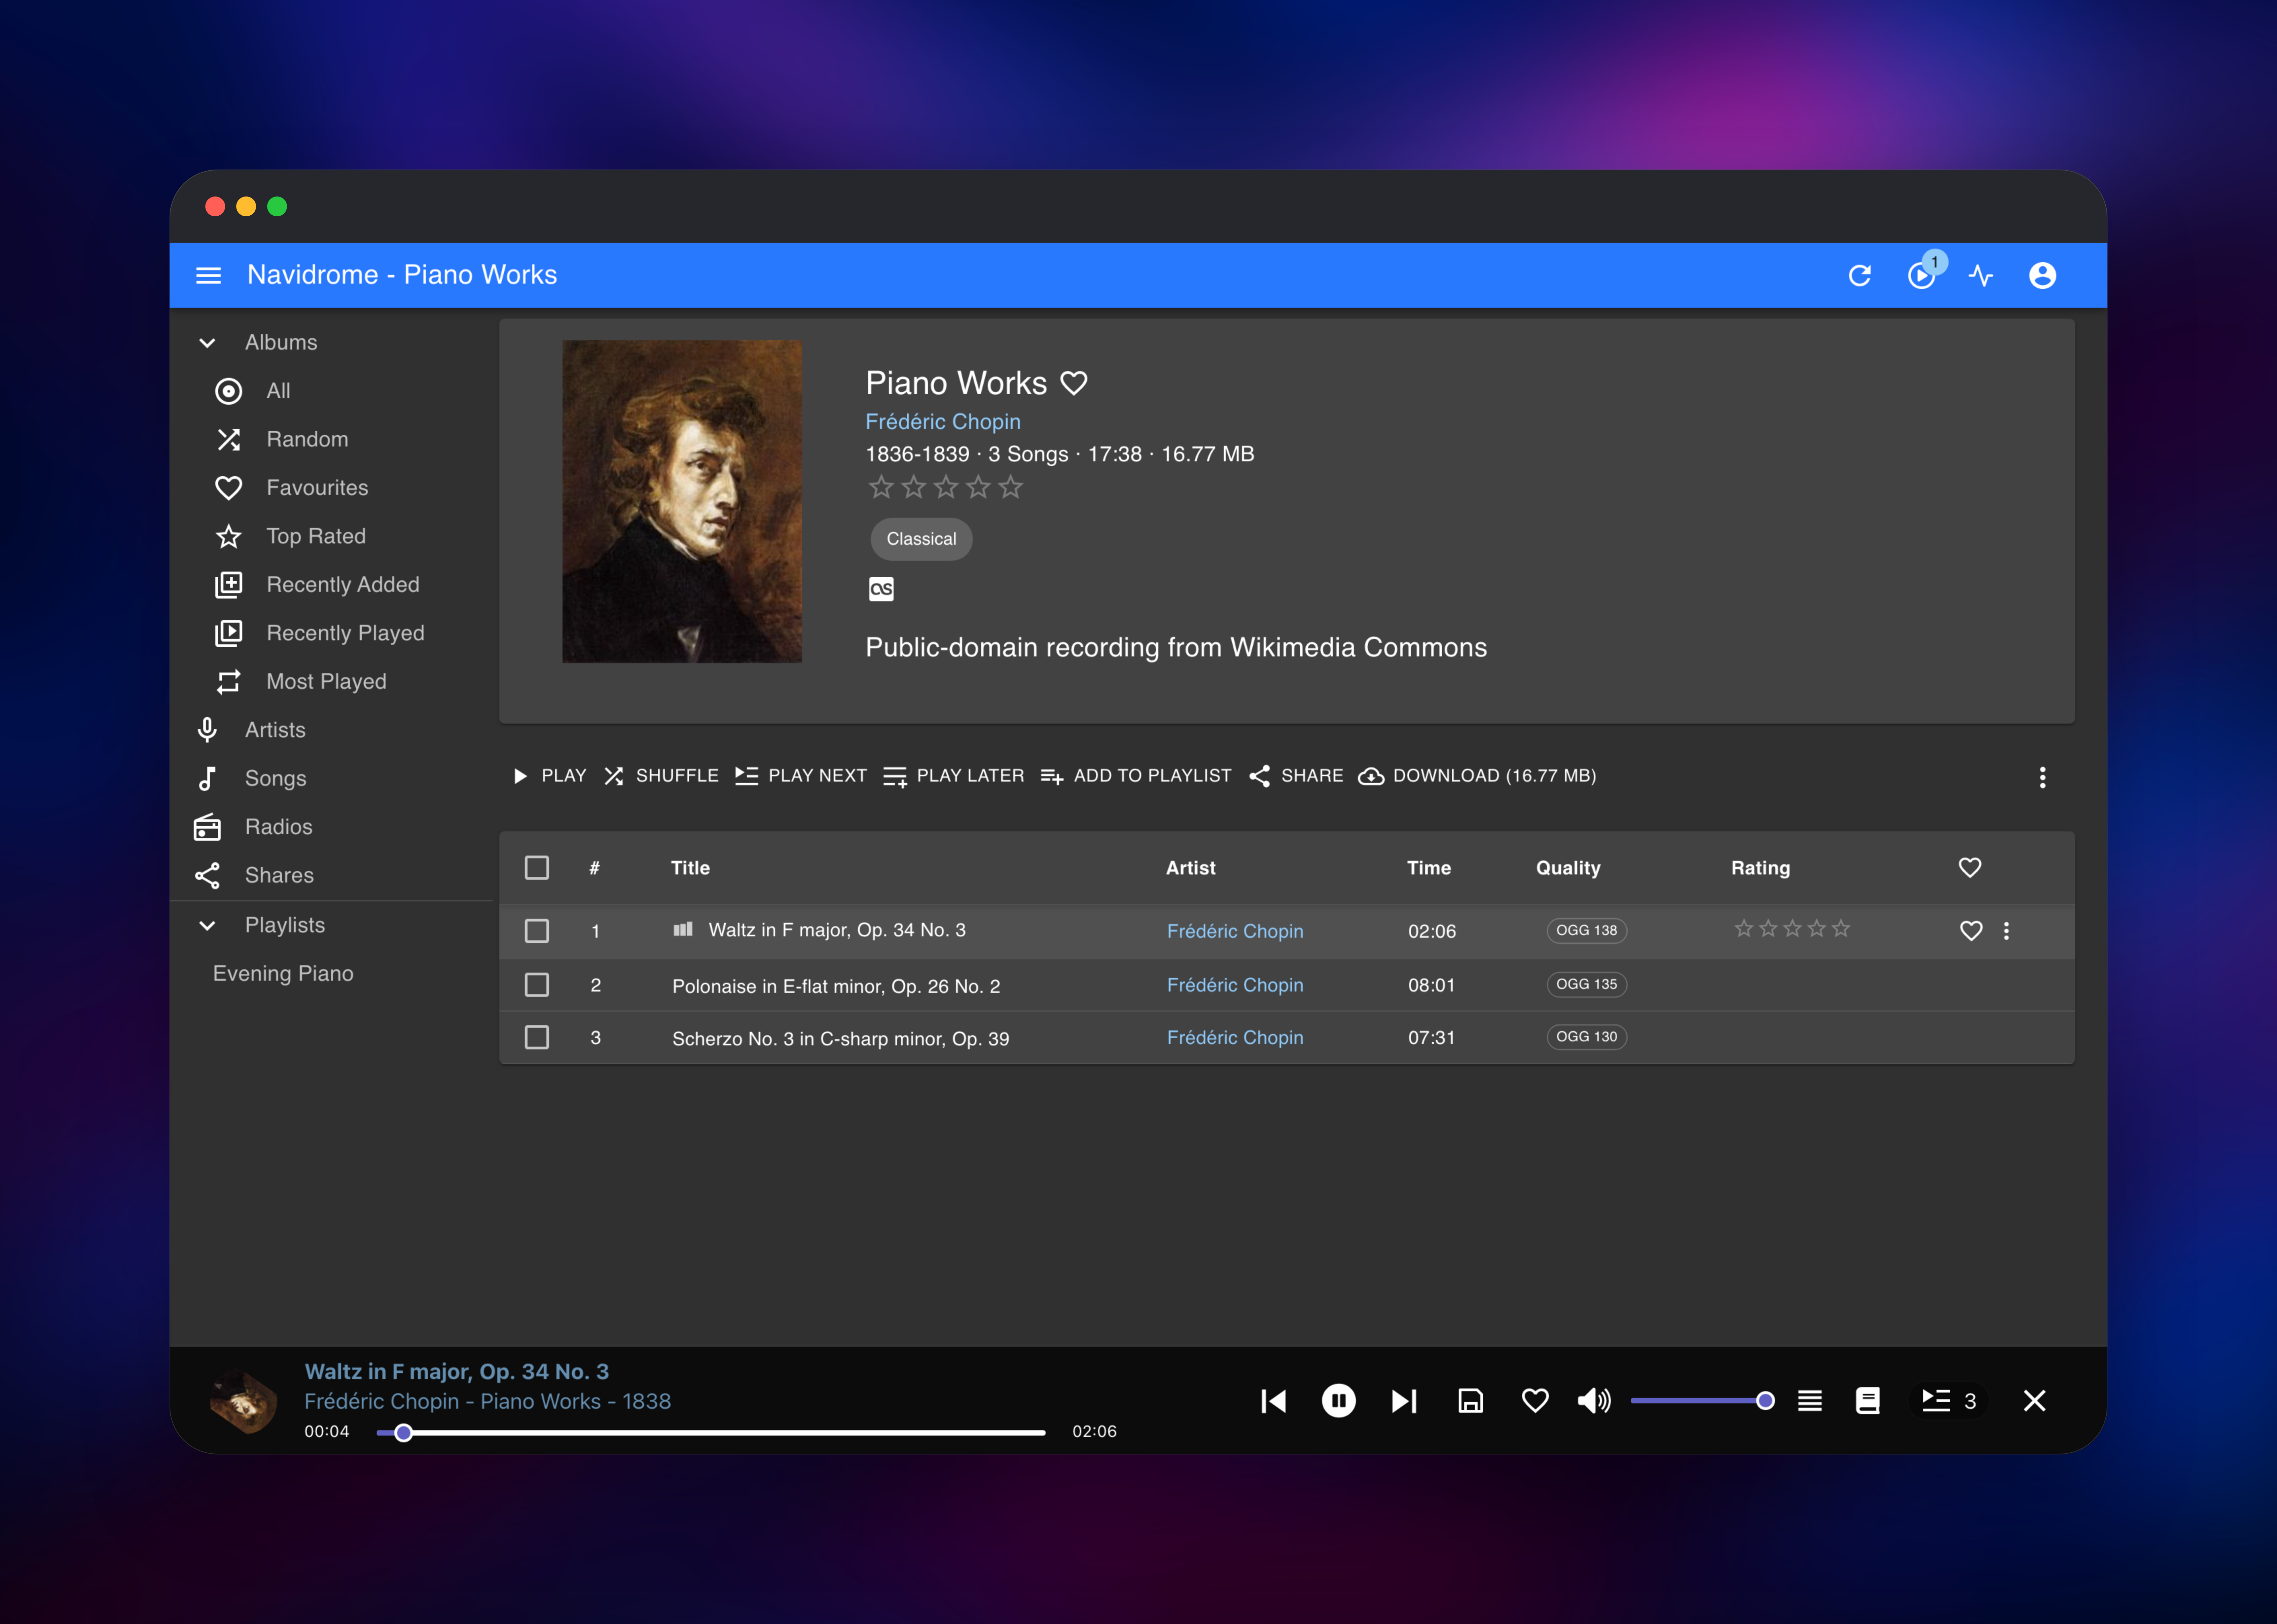
Task: Open Favourites albums
Action: click(x=331, y=488)
